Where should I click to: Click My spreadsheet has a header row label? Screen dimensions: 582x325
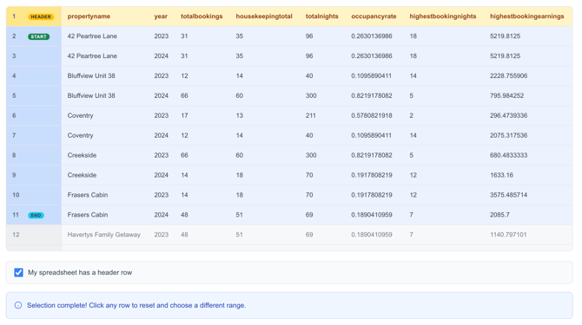point(80,272)
